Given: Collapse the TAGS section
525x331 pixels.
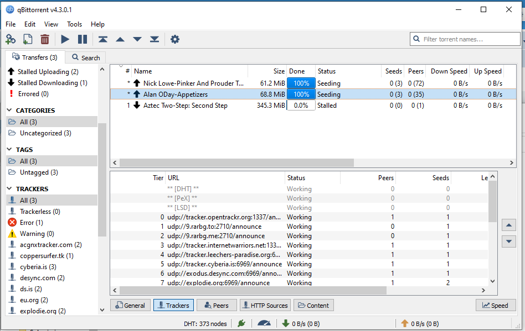Looking at the screenshot, I should (9, 149).
